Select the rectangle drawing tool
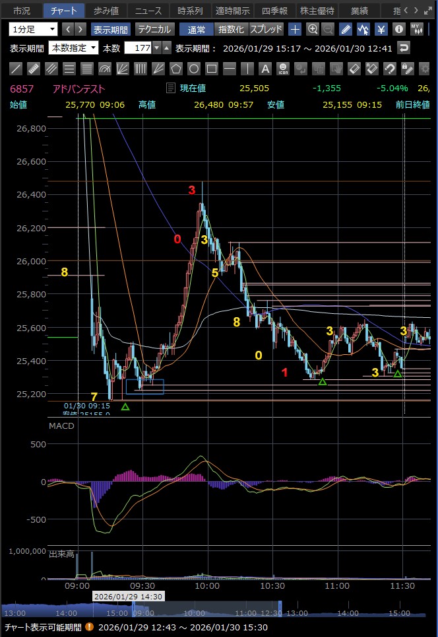This screenshot has height=637, width=438. (x=212, y=68)
